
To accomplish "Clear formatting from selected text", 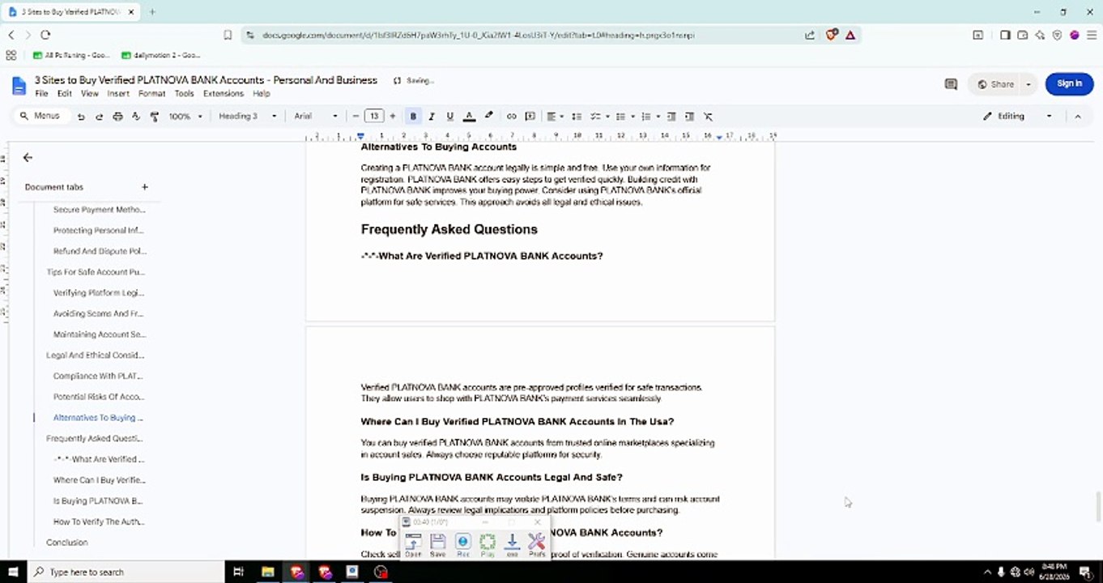I will (x=708, y=117).
